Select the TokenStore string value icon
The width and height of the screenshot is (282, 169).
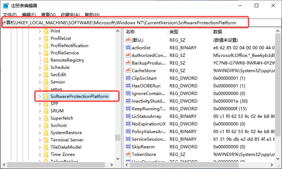point(128,154)
